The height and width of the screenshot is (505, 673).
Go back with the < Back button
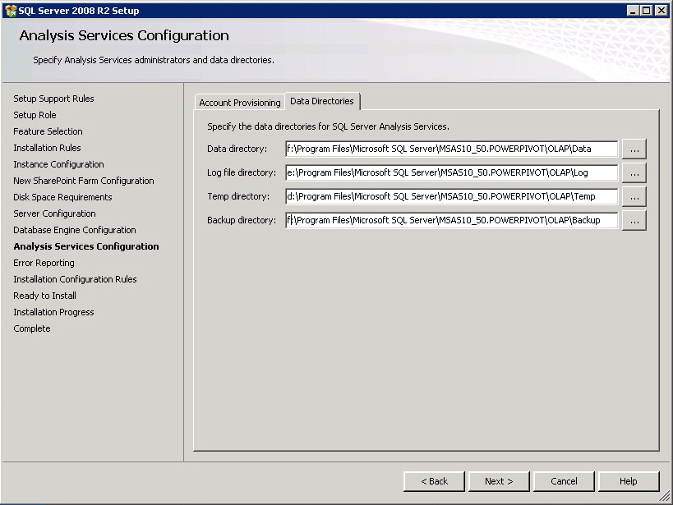click(434, 481)
